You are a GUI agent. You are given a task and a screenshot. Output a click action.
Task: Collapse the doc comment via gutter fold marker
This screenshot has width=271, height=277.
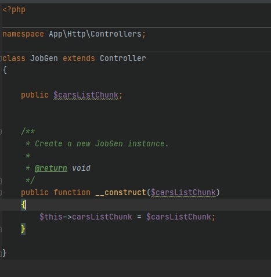1,132
